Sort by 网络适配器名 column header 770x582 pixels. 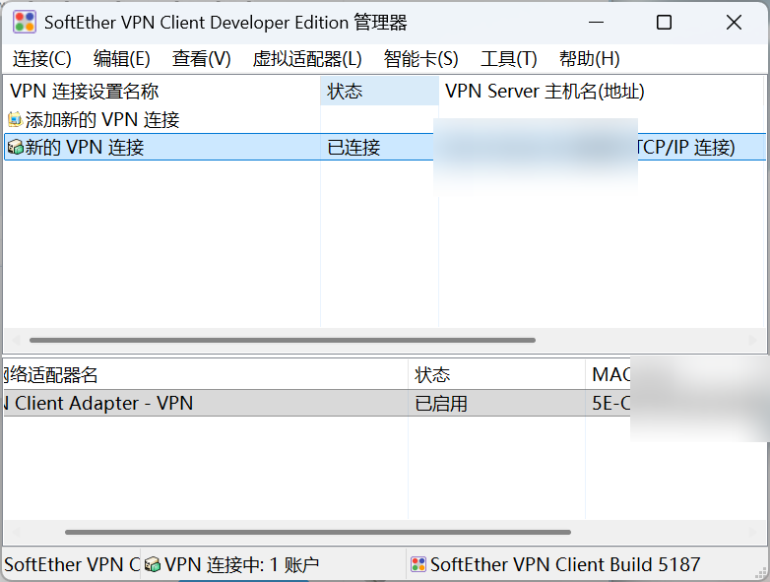[205, 375]
